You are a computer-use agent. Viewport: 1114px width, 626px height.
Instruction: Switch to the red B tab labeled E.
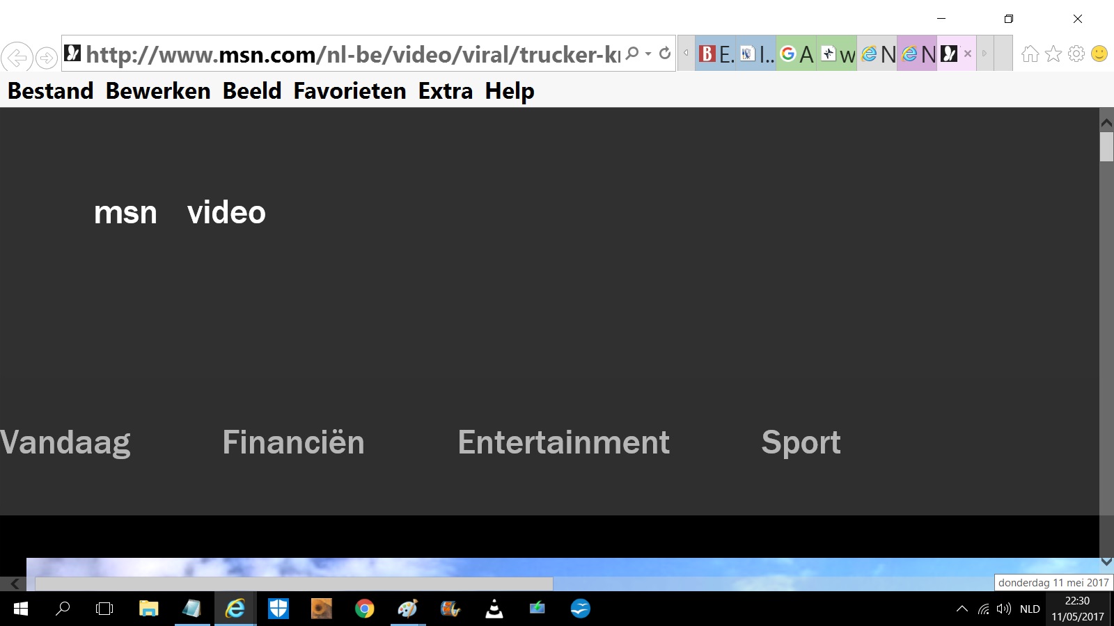(716, 54)
